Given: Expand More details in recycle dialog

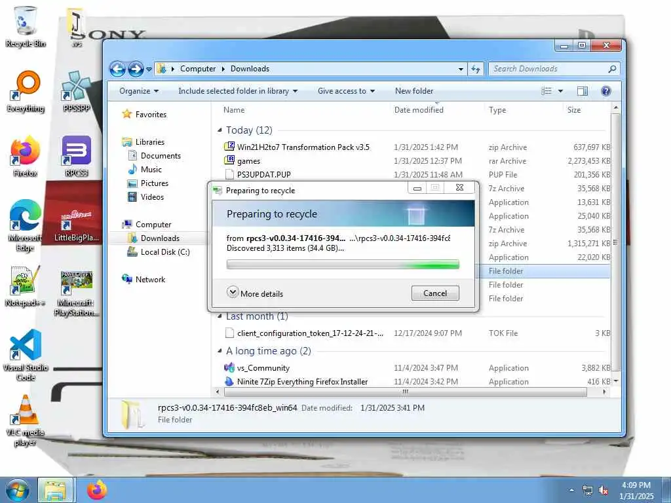Looking at the screenshot, I should tap(255, 293).
